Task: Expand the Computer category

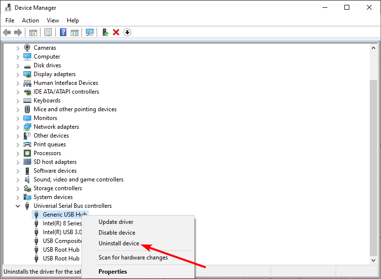Action: click(x=18, y=57)
